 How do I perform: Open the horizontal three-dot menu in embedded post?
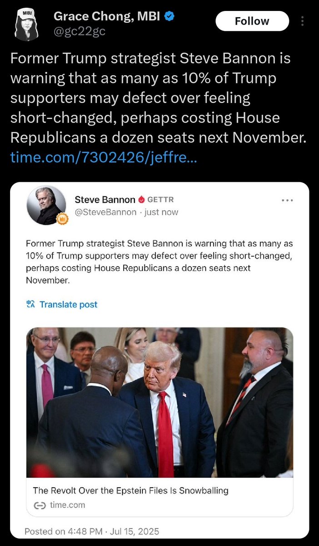287,200
